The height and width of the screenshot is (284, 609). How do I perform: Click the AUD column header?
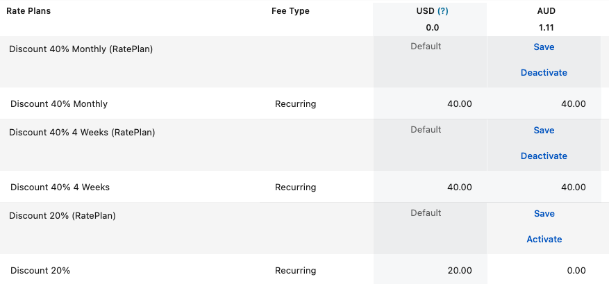[x=547, y=11]
